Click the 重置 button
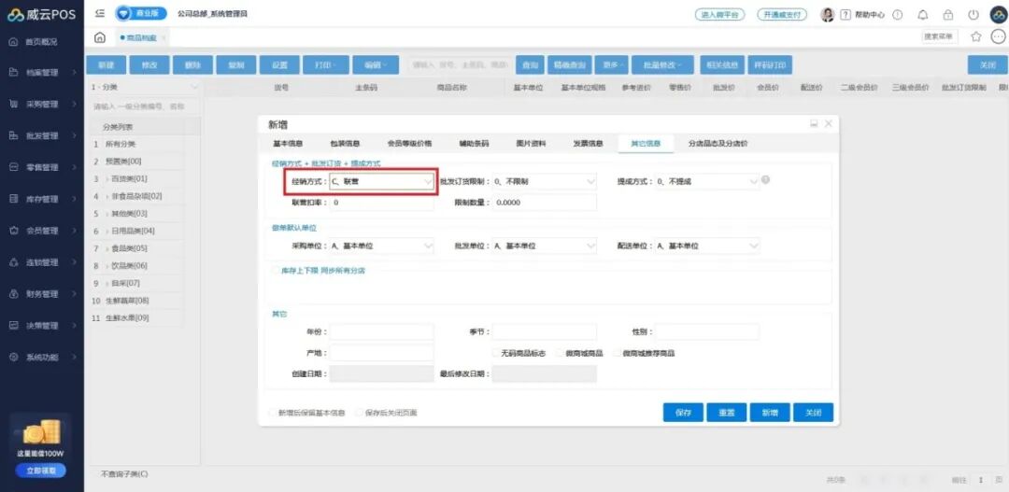 click(x=726, y=413)
